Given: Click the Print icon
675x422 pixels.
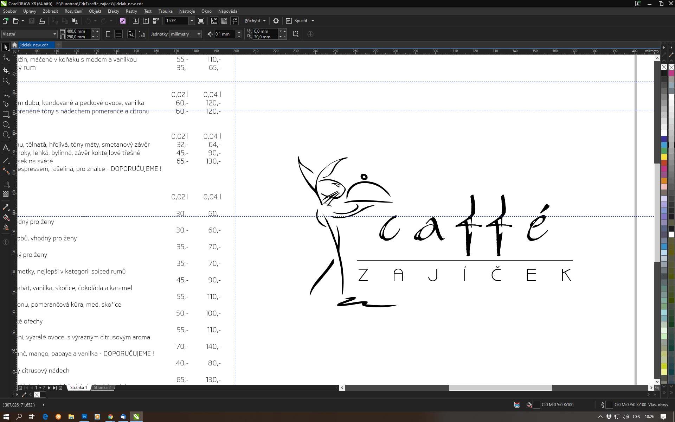Looking at the screenshot, I should coord(42,21).
